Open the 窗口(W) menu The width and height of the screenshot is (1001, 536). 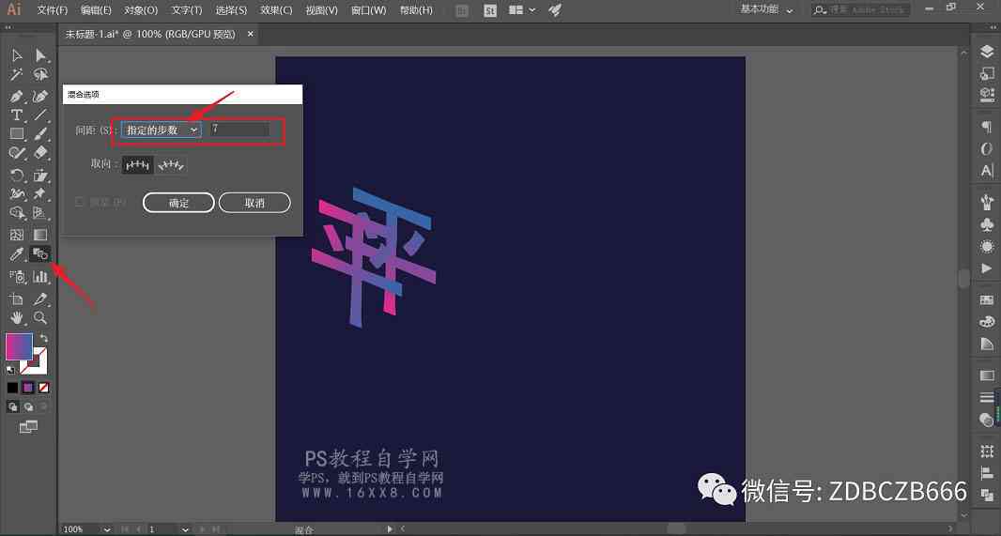point(368,10)
